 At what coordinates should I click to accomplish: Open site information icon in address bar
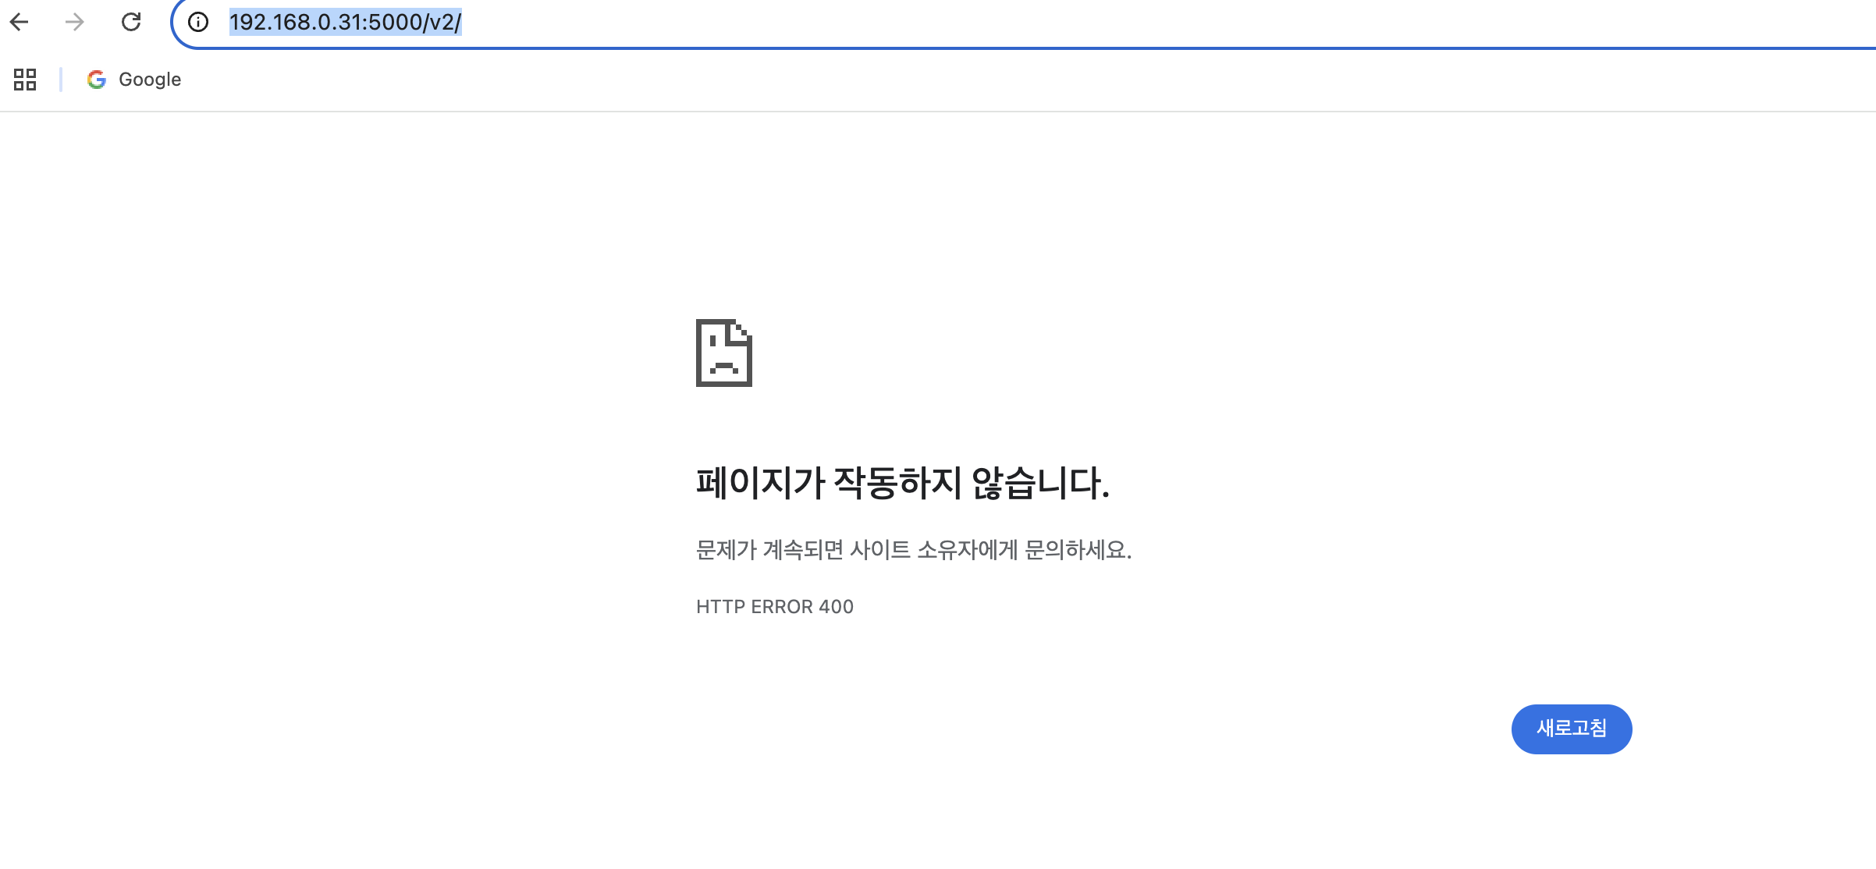198,22
